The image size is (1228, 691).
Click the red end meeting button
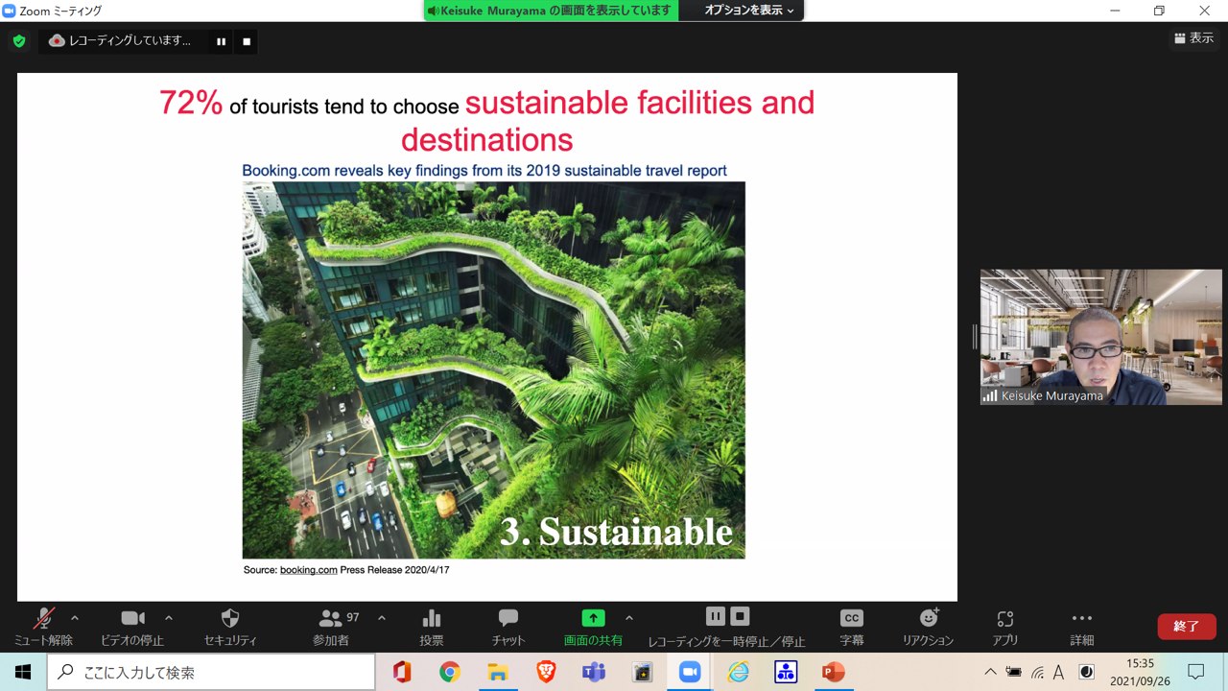[x=1186, y=626]
